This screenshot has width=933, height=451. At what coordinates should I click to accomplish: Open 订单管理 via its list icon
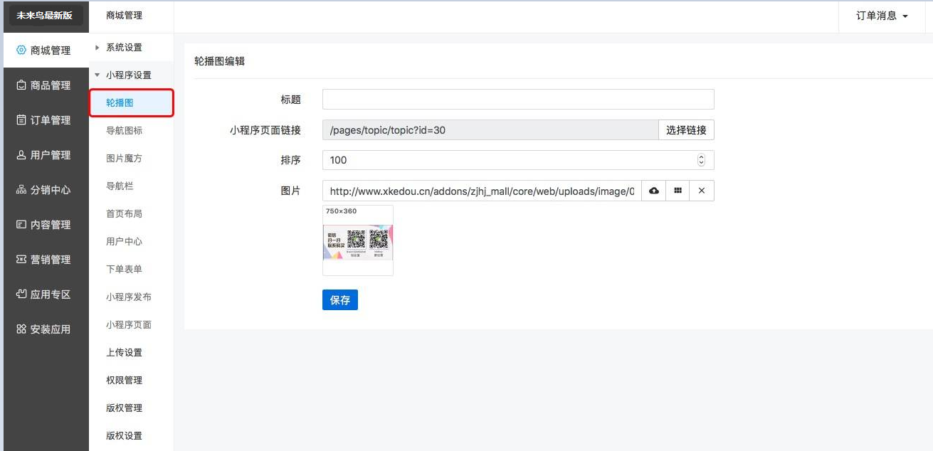[x=21, y=120]
